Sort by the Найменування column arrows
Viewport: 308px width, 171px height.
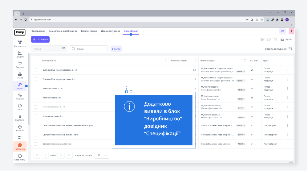[x=166, y=60]
